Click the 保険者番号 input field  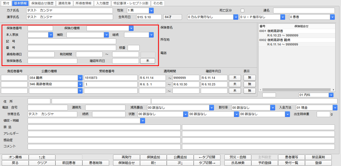tap(40, 28)
